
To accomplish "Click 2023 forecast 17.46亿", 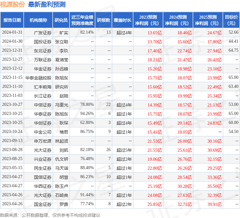I will pyautogui.click(x=155, y=51).
